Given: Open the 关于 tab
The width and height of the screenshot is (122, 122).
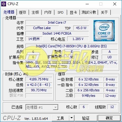Looking at the screenshot, I should click(104, 12).
